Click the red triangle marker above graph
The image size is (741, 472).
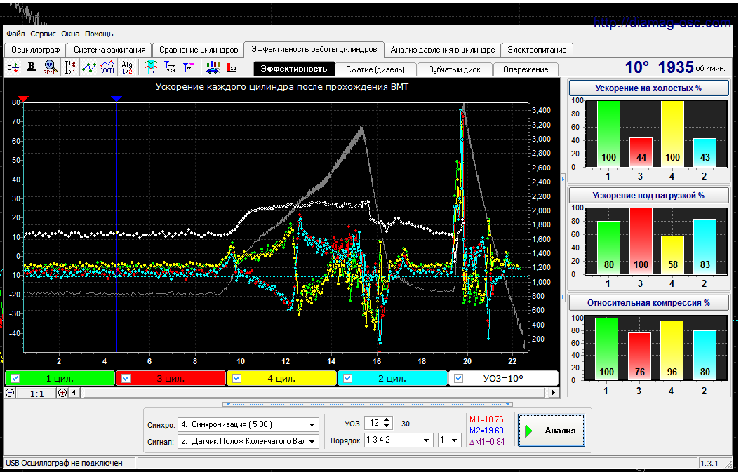23,99
